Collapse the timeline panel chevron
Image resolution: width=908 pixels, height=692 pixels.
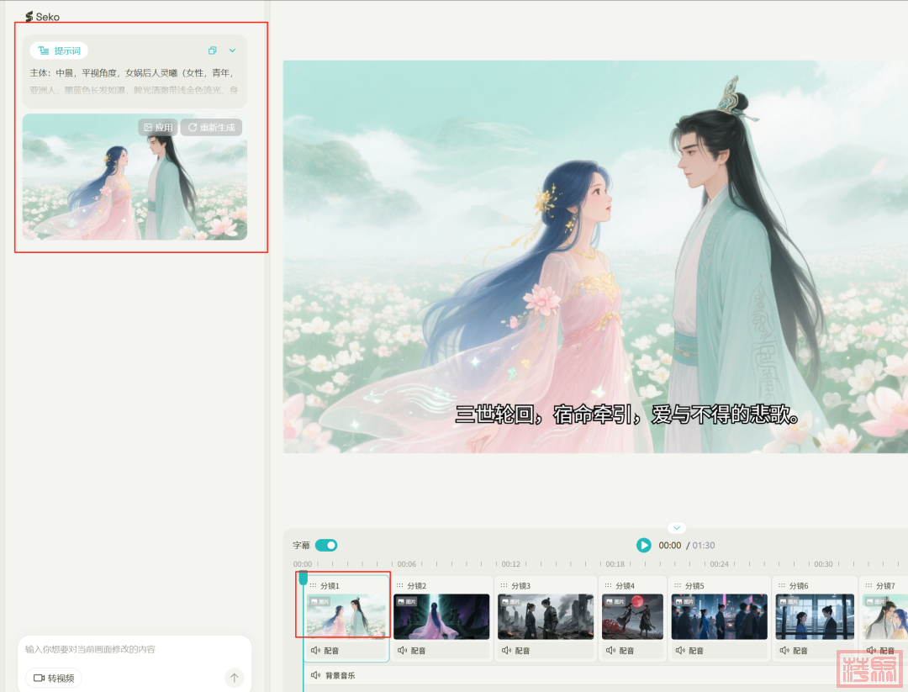pos(677,528)
